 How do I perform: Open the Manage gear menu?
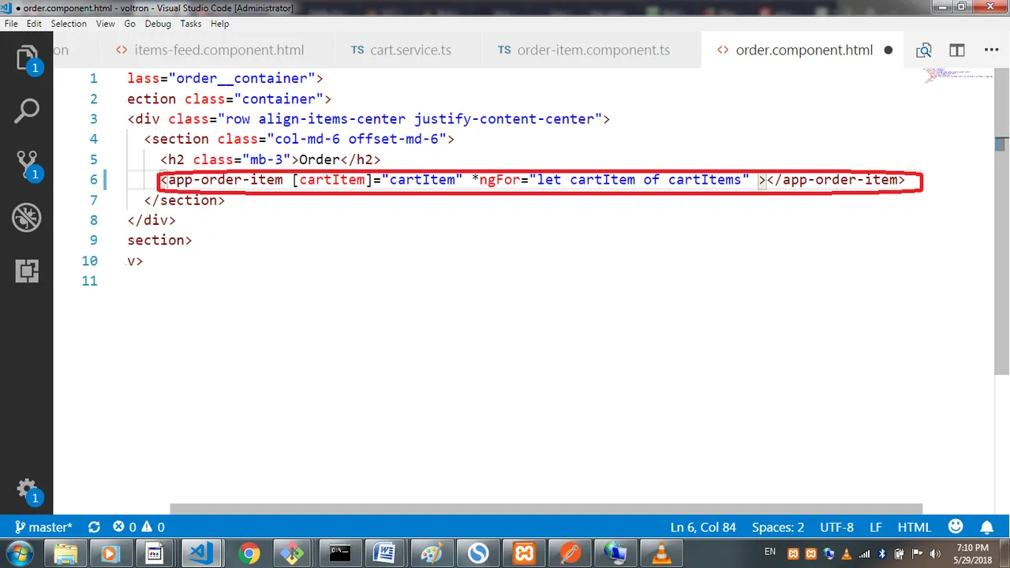click(27, 490)
